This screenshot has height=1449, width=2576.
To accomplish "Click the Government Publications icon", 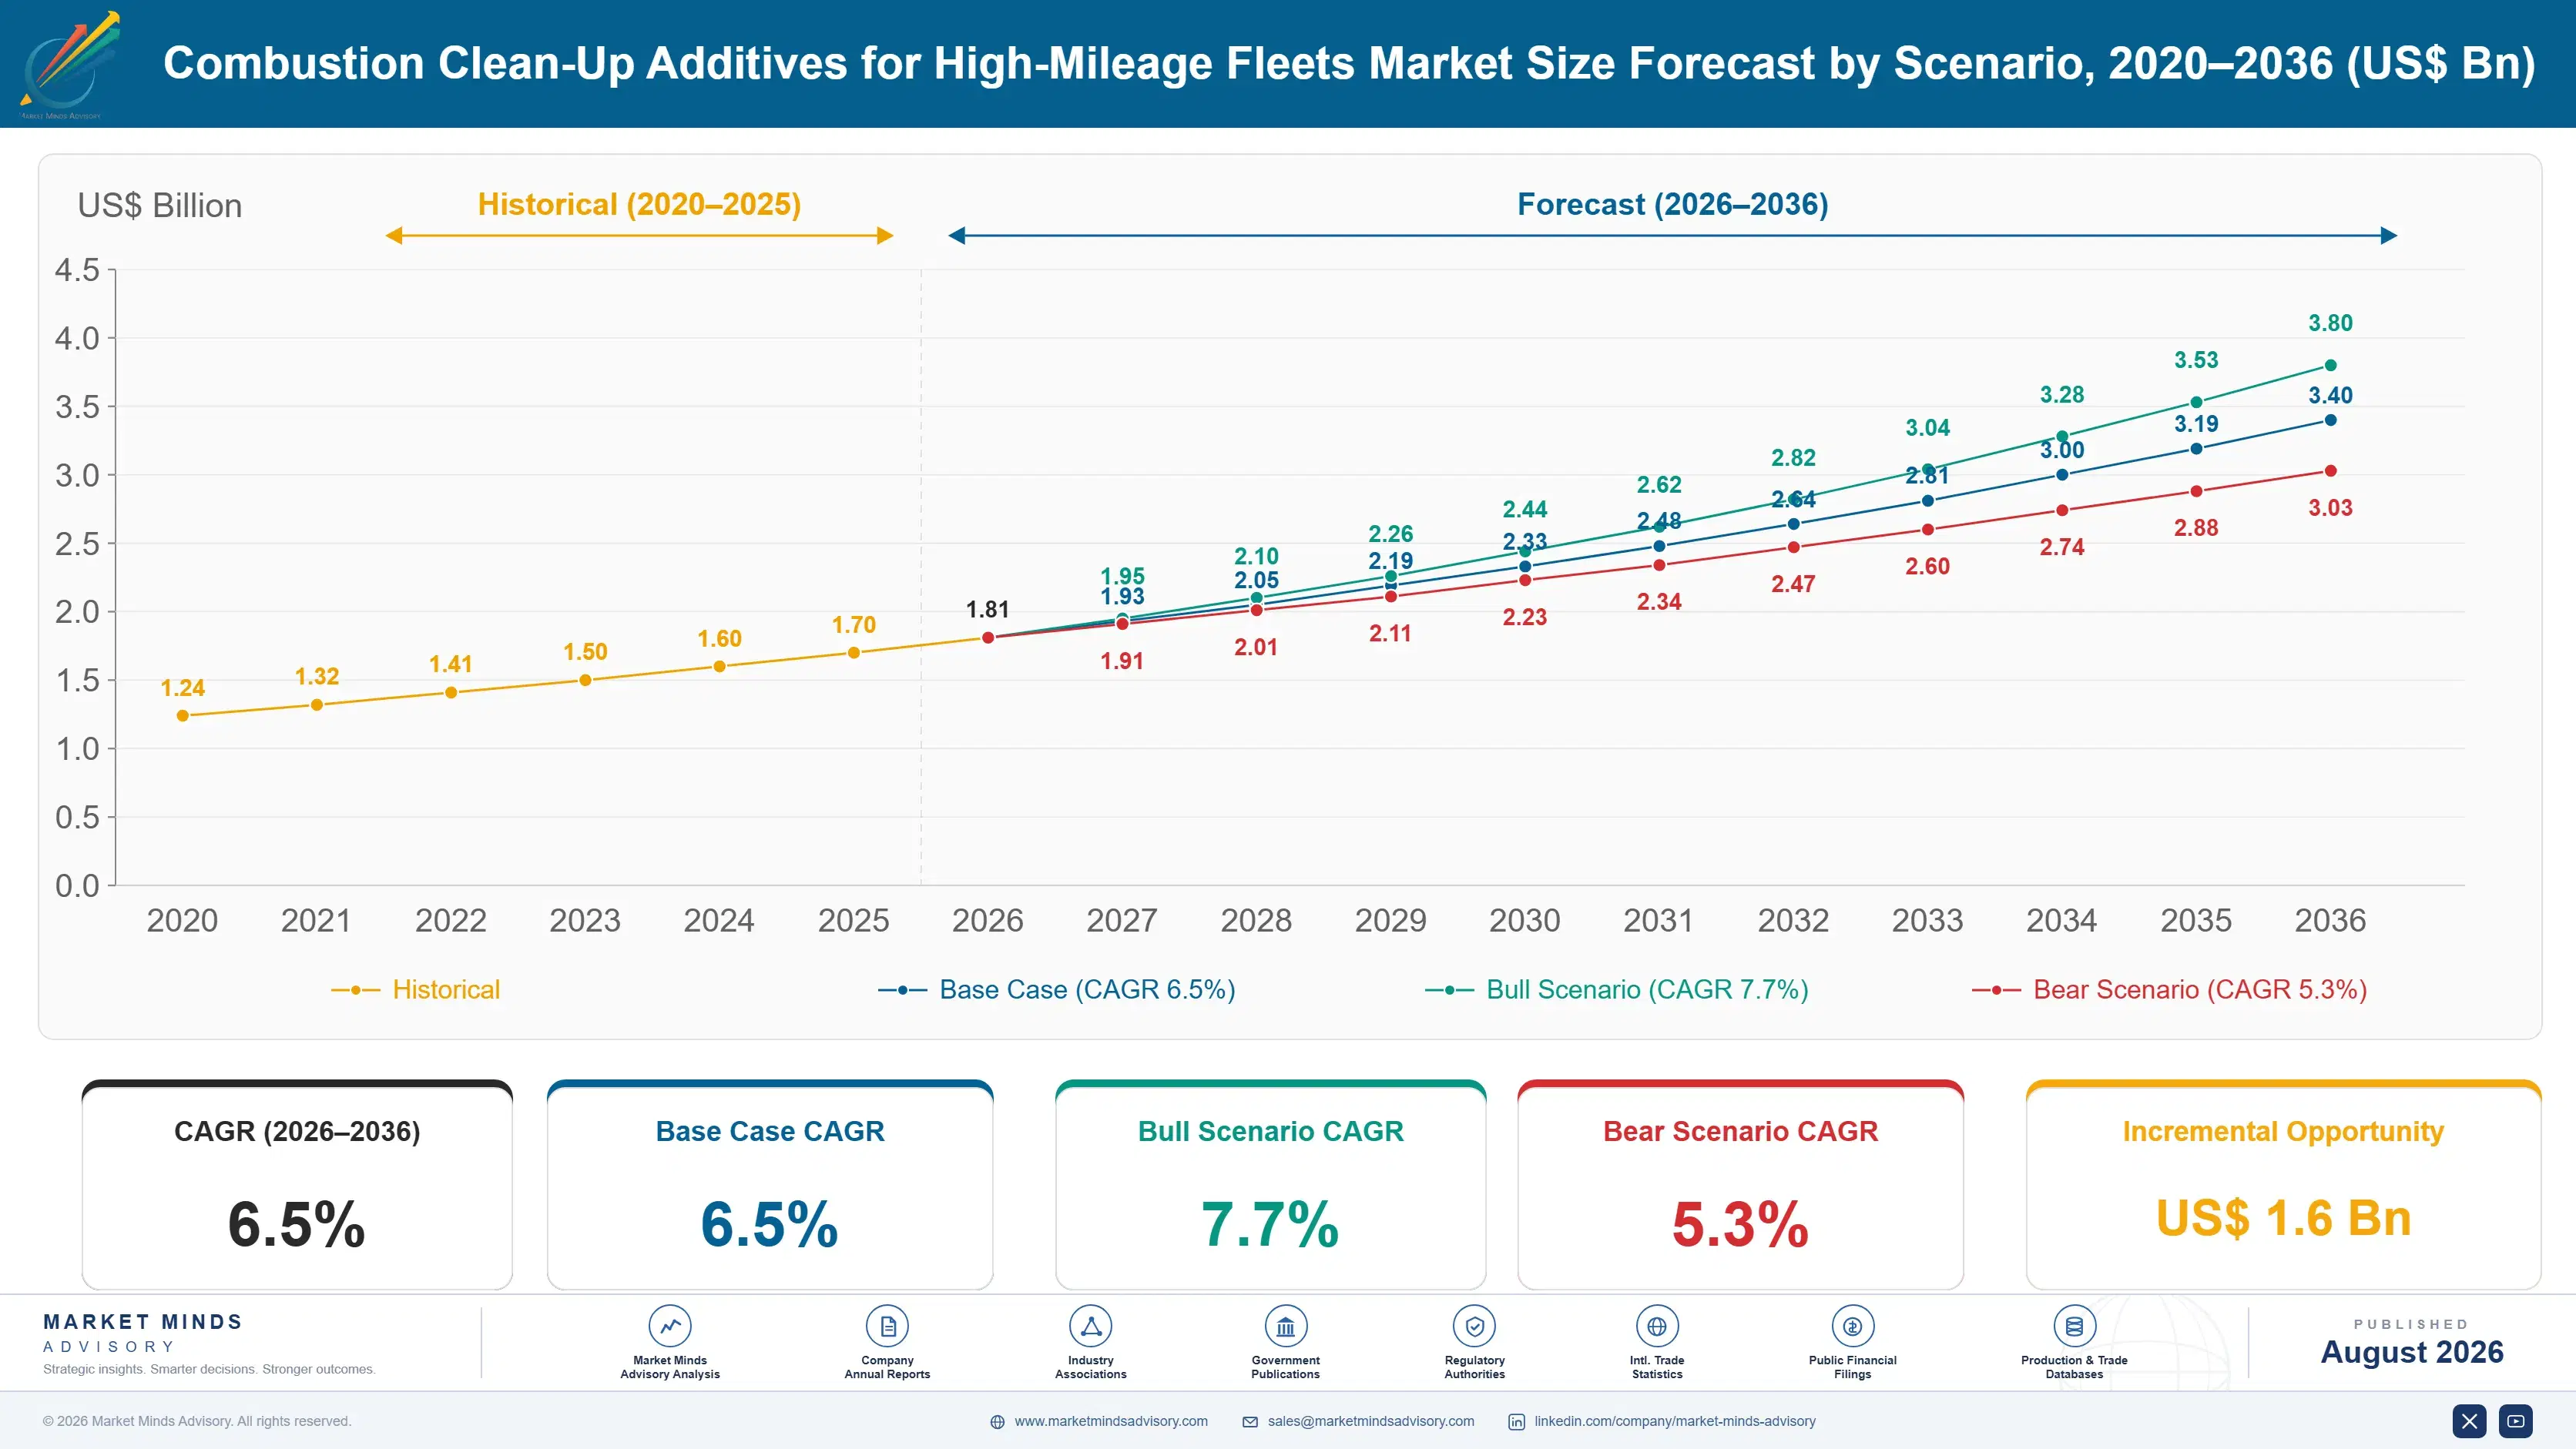I will (x=1285, y=1326).
